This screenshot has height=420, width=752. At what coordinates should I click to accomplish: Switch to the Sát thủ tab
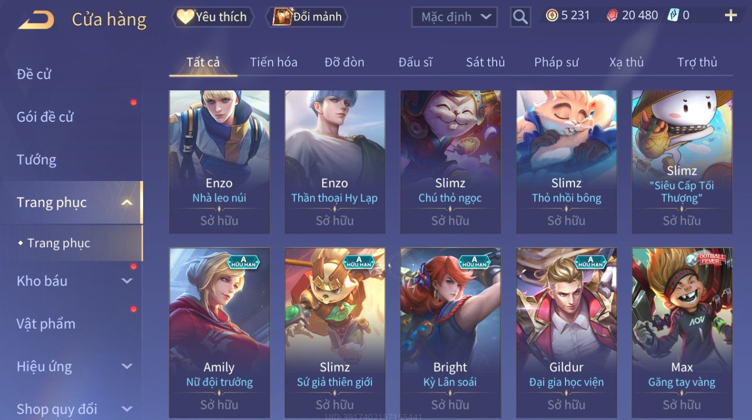485,62
